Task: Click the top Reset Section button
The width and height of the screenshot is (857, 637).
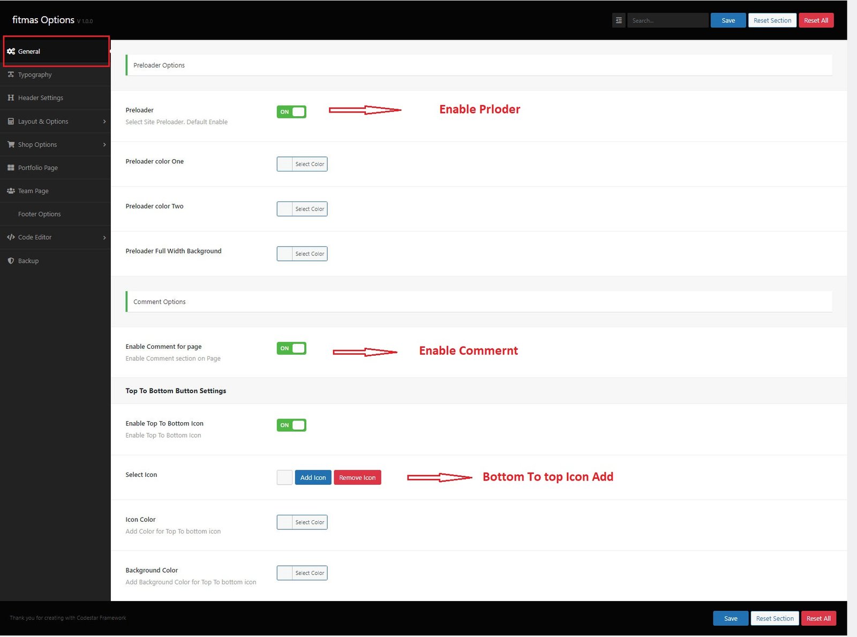Action: coord(772,20)
